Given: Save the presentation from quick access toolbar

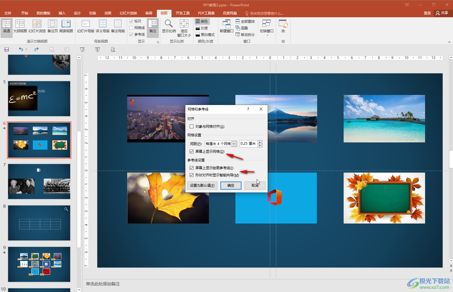Looking at the screenshot, I should click(x=7, y=49).
